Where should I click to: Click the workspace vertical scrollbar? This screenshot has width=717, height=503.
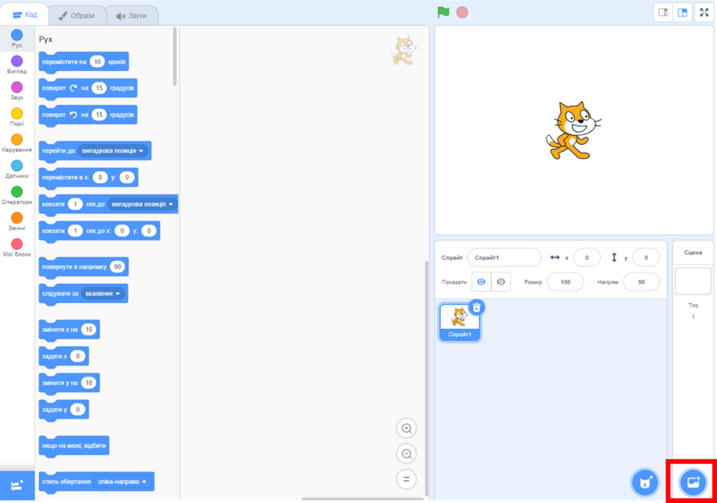click(426, 378)
